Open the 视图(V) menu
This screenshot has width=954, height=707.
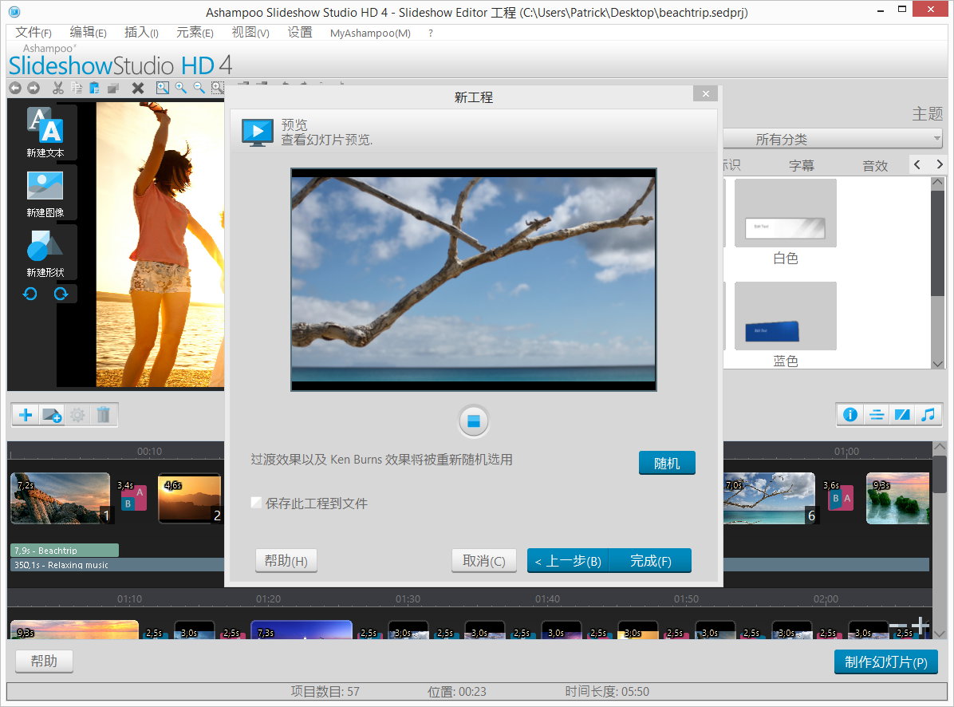click(x=248, y=33)
